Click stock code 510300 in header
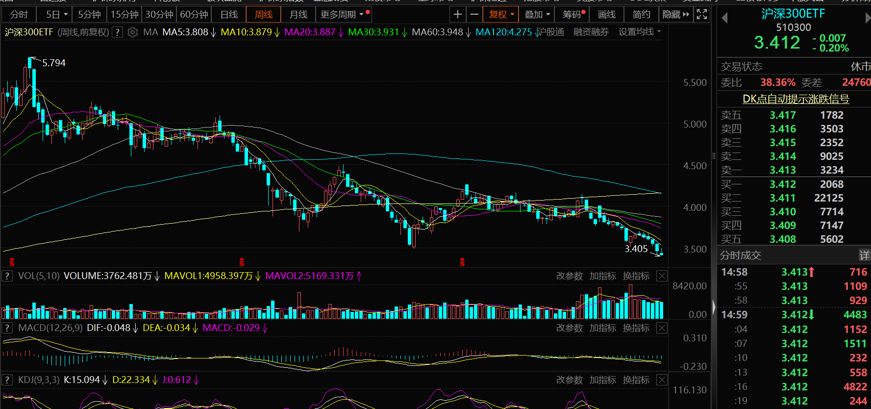Viewport: 871px width, 409px height. pos(794,27)
